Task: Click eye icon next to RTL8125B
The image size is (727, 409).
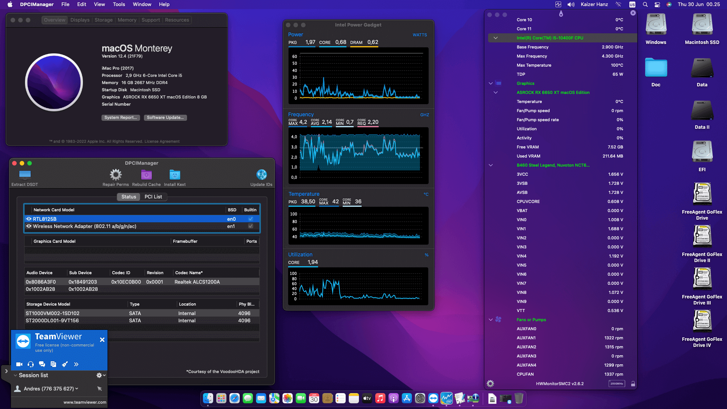Action: (28, 219)
